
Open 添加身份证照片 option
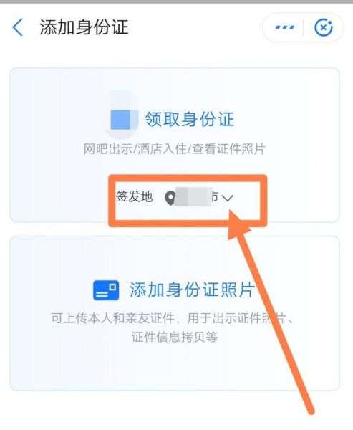(192, 290)
